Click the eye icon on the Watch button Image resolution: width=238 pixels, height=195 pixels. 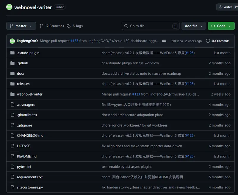click(220, 7)
